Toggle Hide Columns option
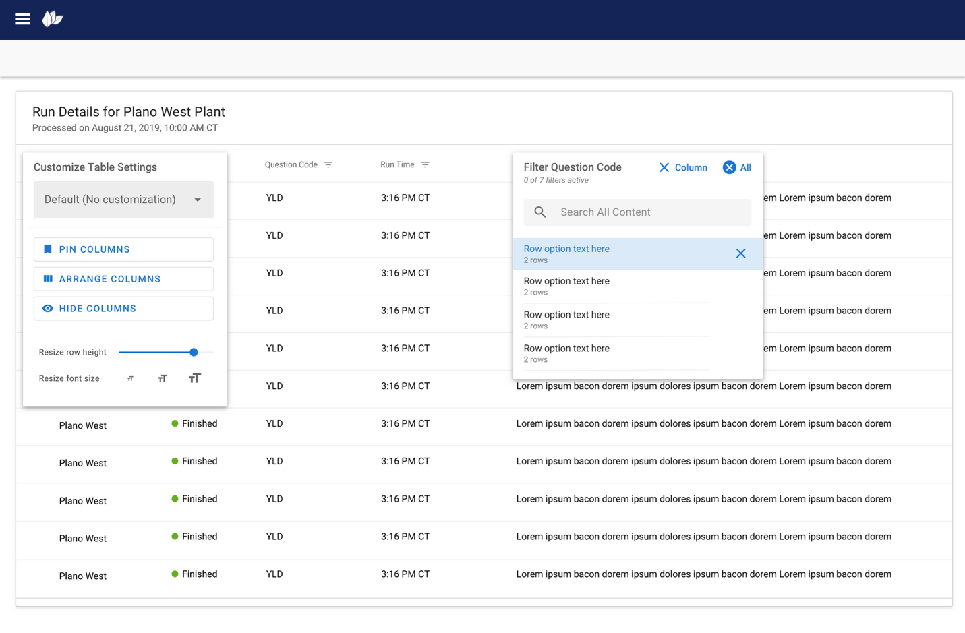Viewport: 965px width, 633px height. coord(123,309)
